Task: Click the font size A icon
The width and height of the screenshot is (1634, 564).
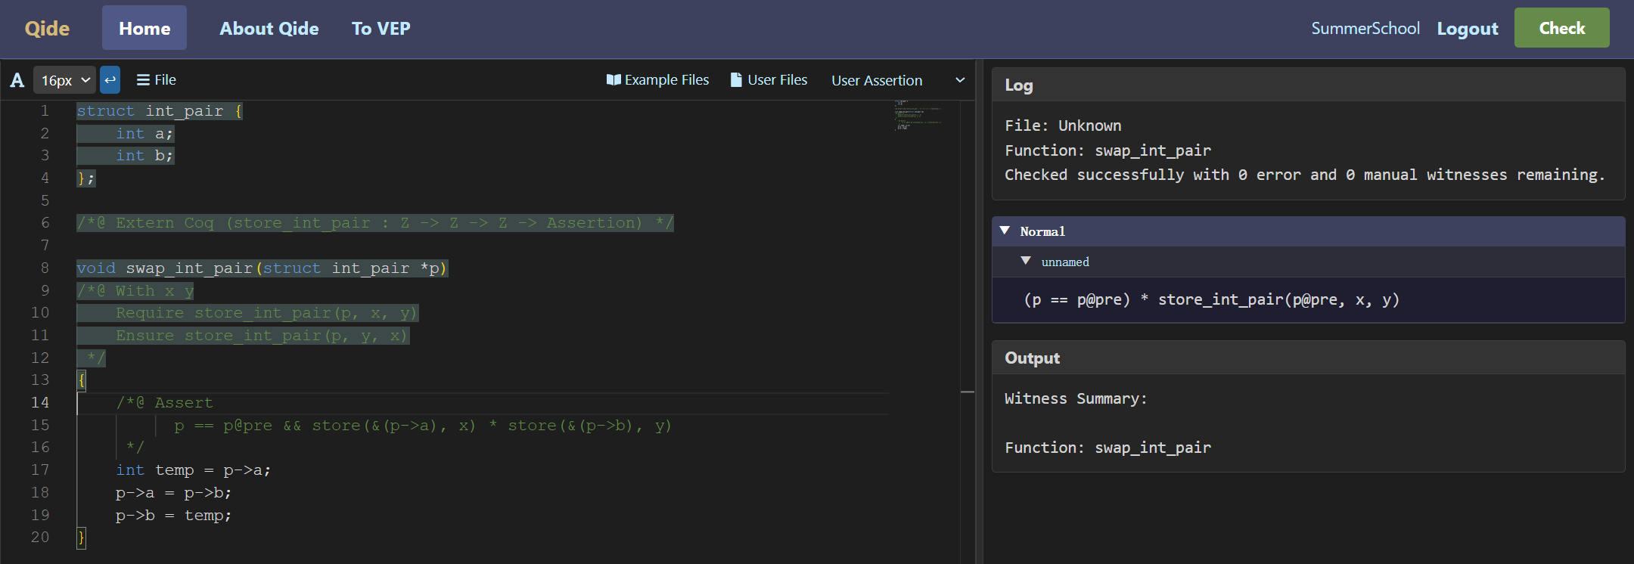Action: [x=17, y=80]
